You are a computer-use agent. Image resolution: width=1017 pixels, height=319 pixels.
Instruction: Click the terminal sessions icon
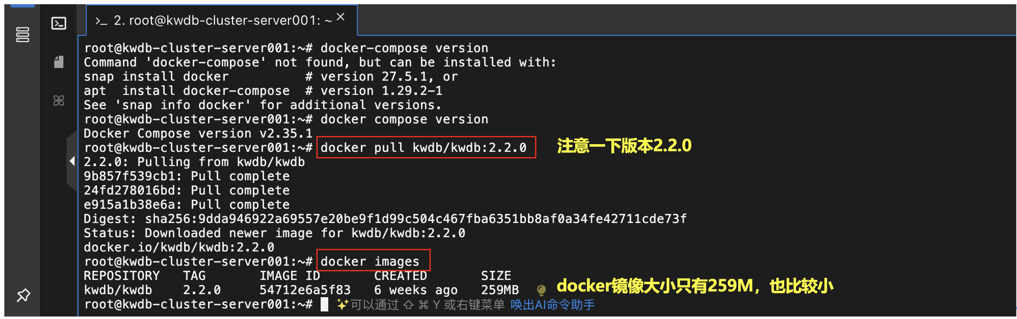click(x=59, y=23)
